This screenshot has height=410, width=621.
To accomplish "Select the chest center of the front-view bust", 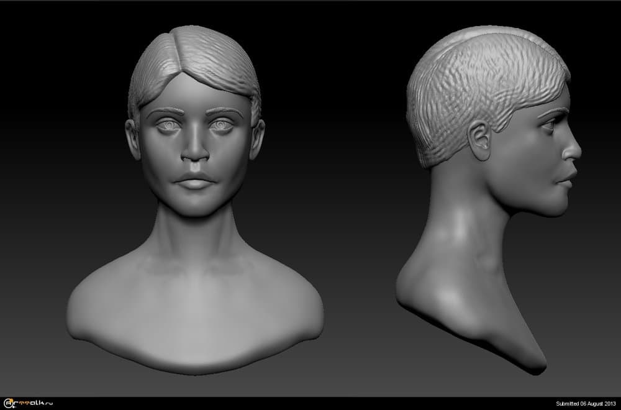I will click(194, 311).
